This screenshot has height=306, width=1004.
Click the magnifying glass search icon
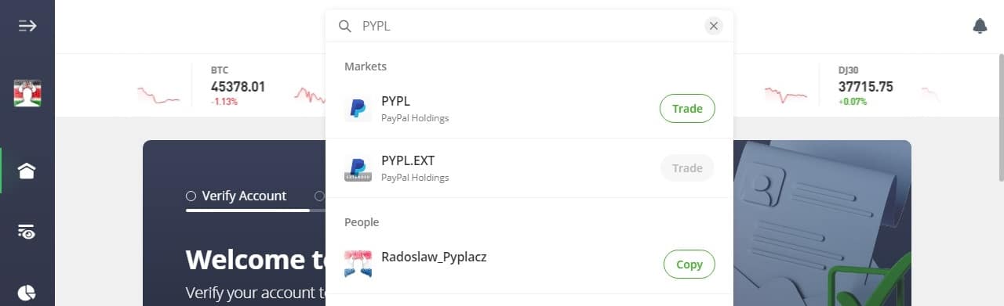(345, 26)
